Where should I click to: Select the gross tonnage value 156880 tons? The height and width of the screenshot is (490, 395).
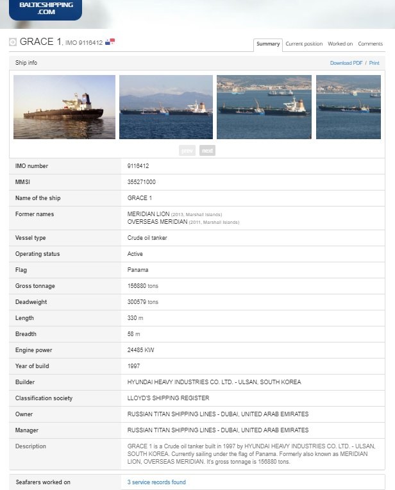click(142, 286)
